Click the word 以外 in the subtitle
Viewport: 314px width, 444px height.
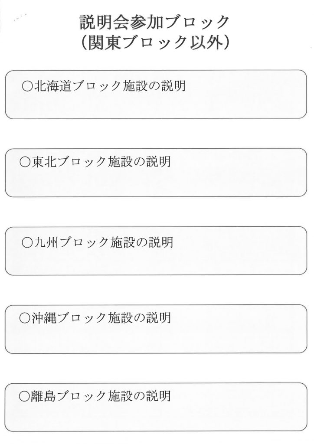(x=205, y=43)
